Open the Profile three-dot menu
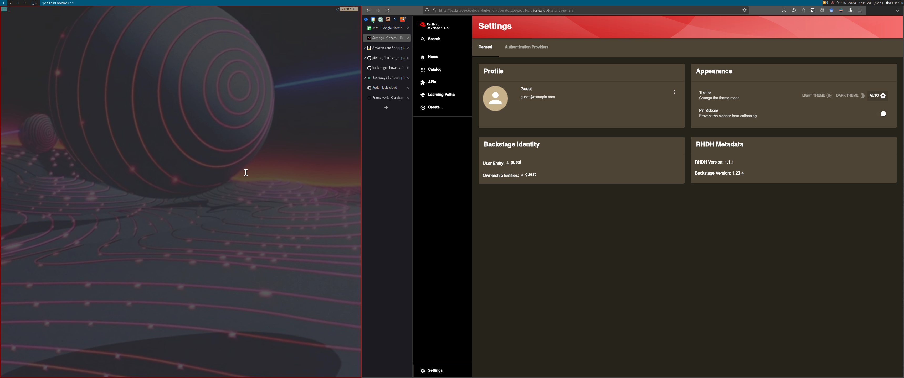The height and width of the screenshot is (378, 904). [x=674, y=92]
